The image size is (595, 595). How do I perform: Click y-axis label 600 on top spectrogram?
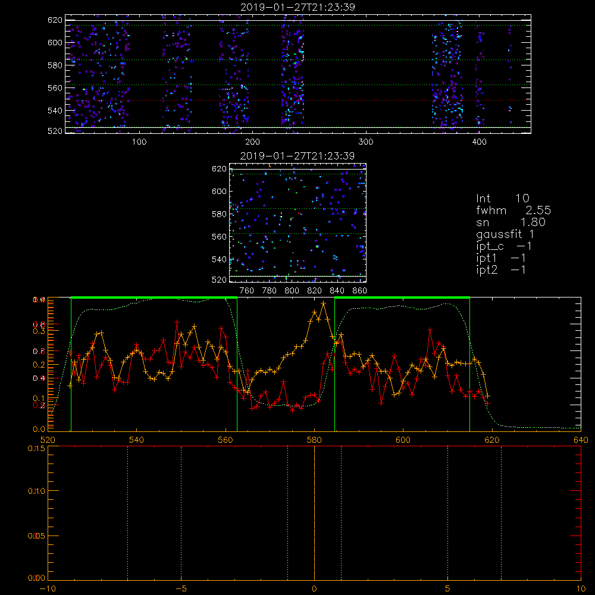tap(55, 42)
